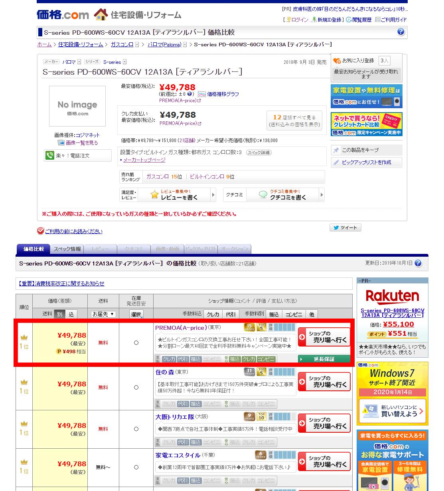Click the 画像一覧を見る picture icon

click(61, 143)
